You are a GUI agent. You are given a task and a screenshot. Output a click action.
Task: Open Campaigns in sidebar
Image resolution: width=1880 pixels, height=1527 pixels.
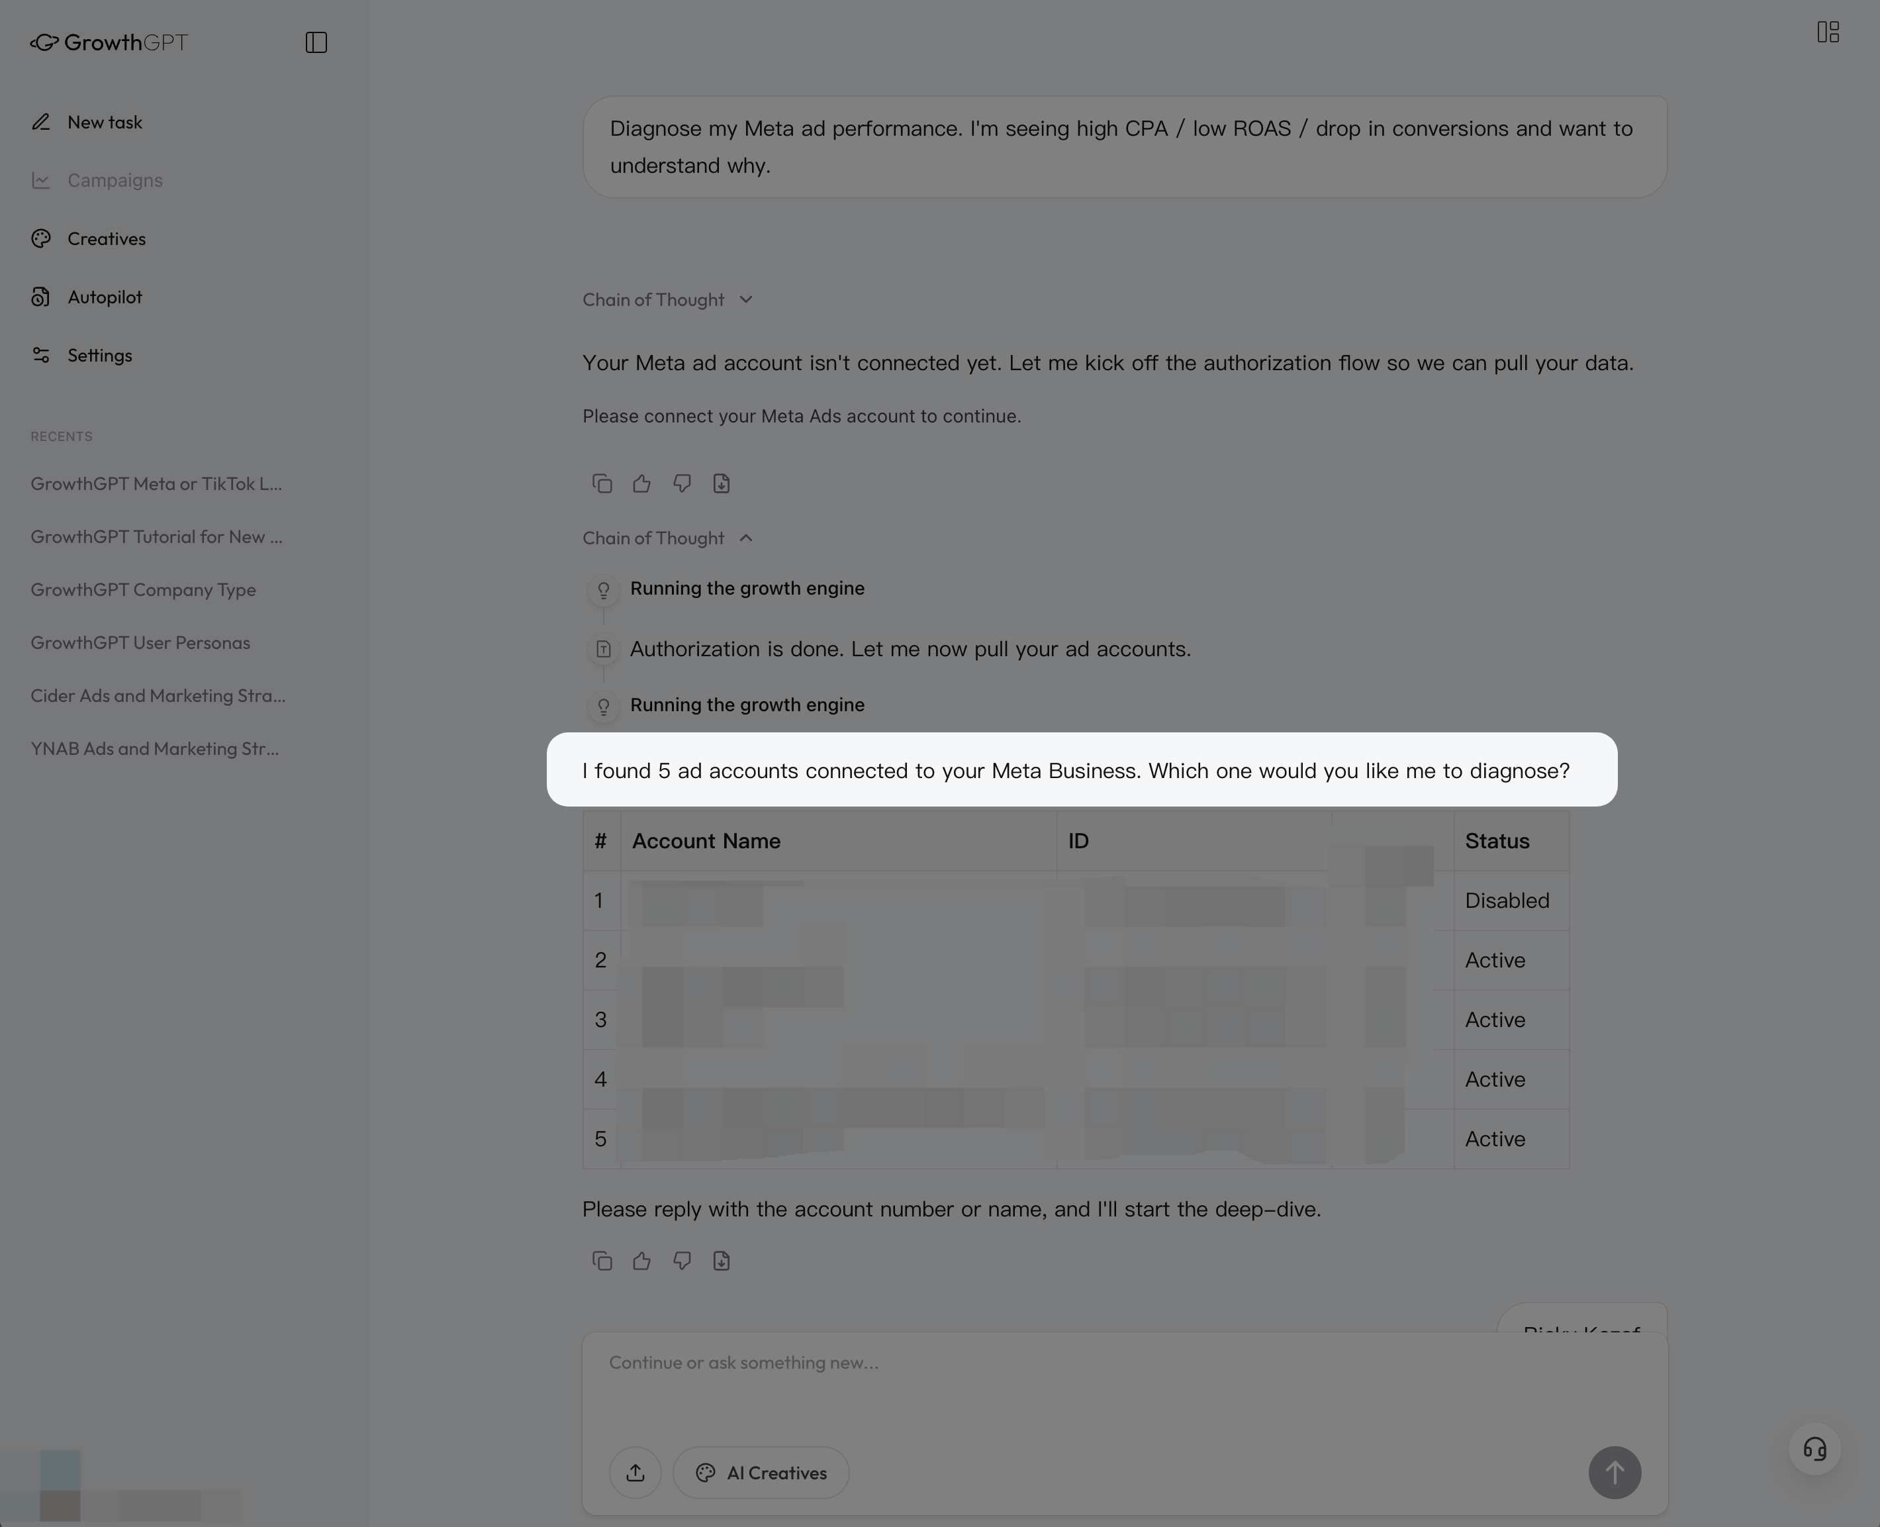click(115, 180)
